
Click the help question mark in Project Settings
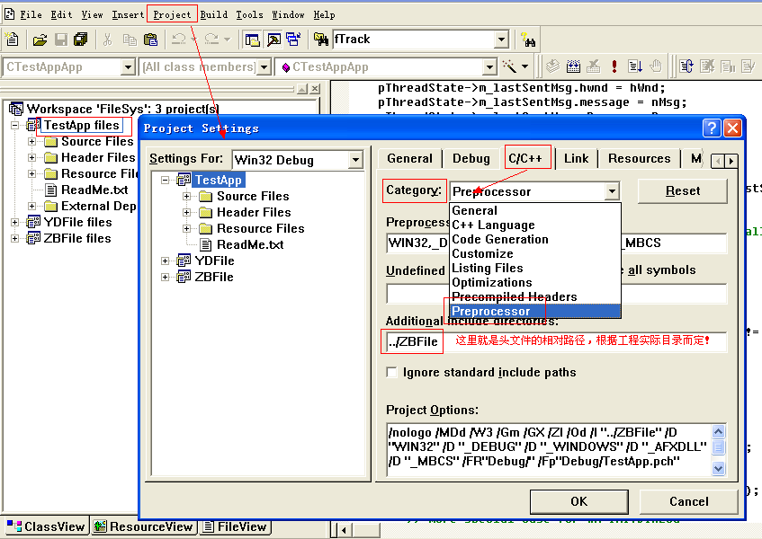tap(712, 128)
